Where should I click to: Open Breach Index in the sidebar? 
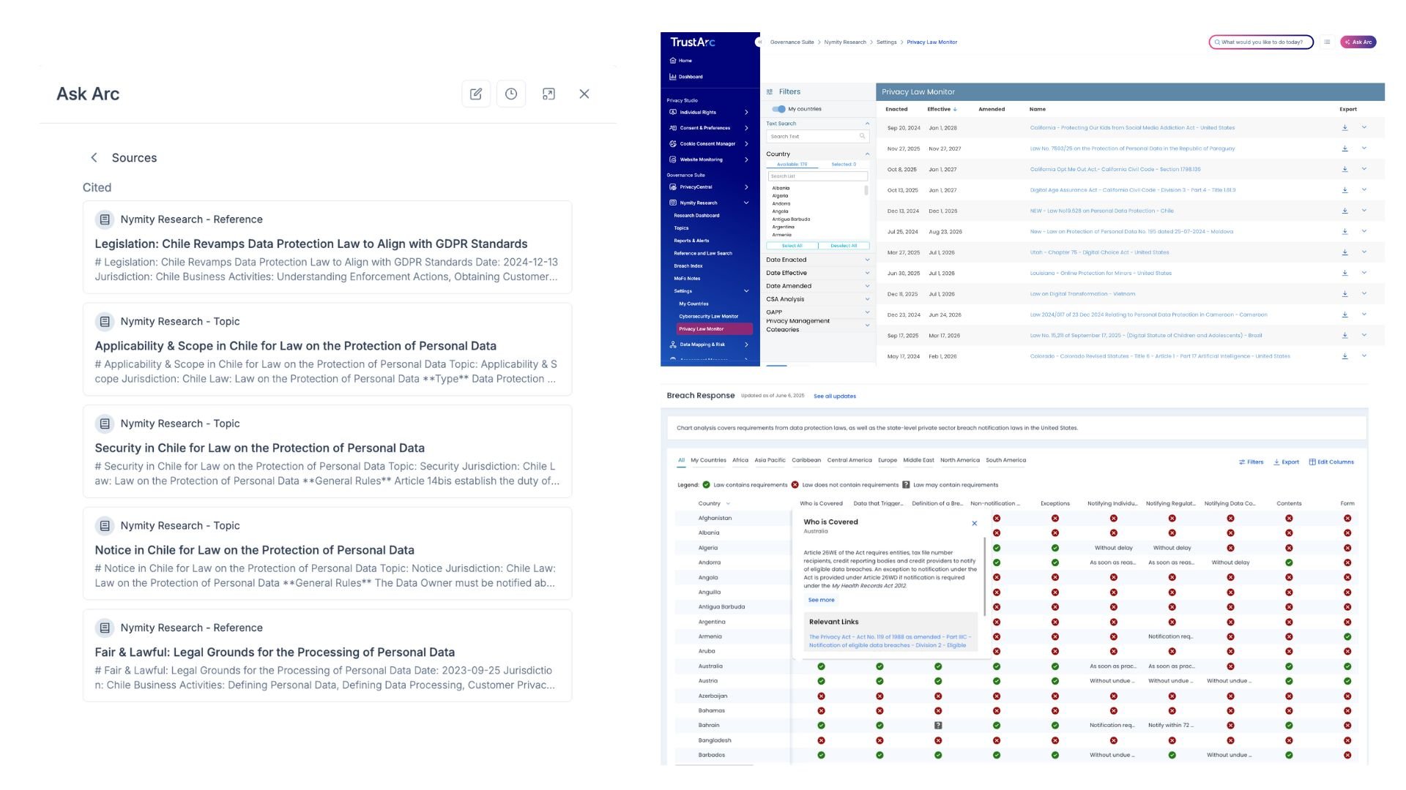[x=688, y=266]
